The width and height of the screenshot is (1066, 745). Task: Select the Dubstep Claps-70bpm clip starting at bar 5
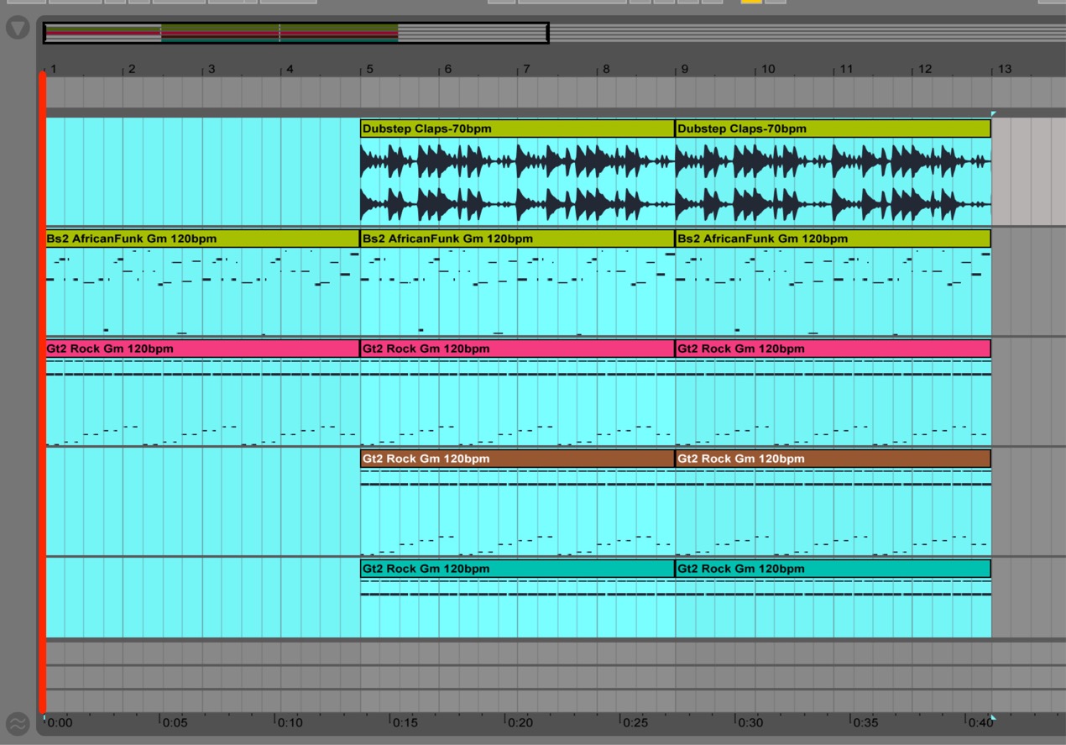tap(517, 129)
